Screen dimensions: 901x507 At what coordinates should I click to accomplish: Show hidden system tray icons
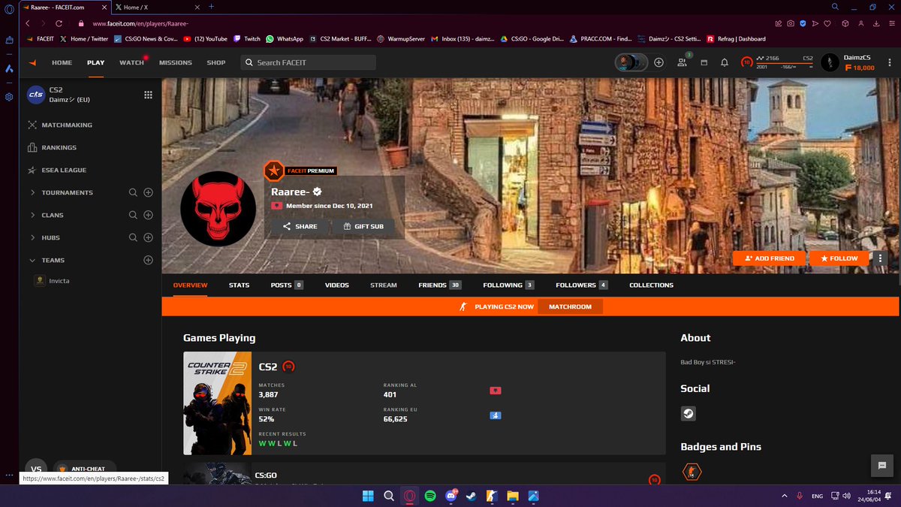[784, 496]
